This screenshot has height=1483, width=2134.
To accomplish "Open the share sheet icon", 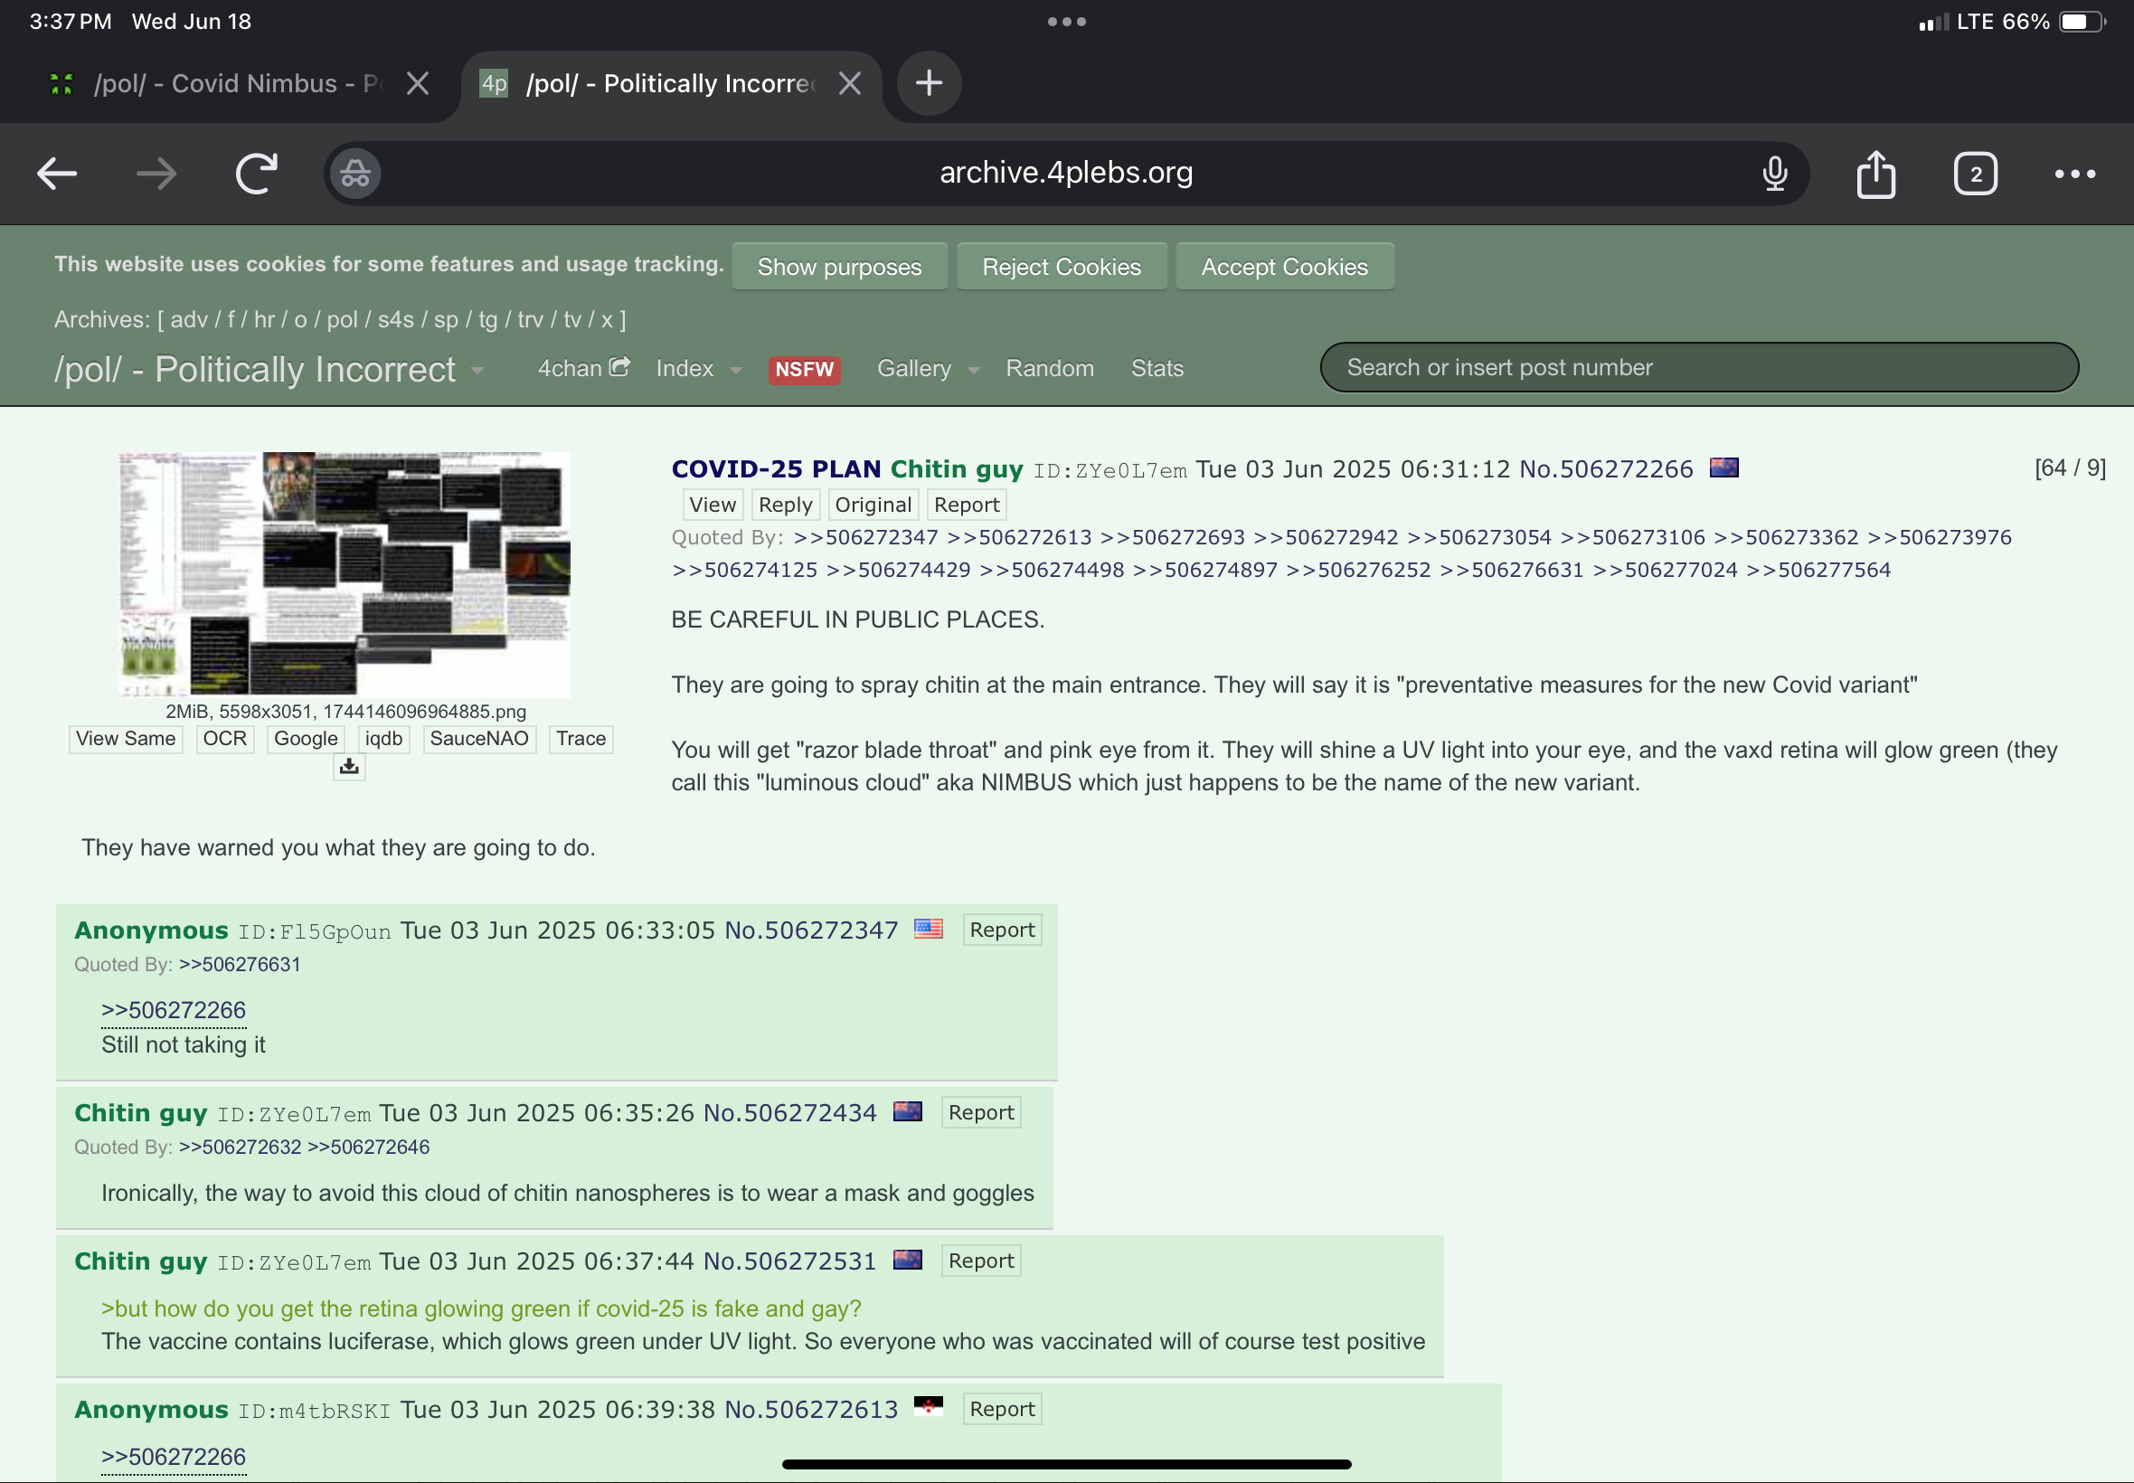I will tap(1875, 174).
